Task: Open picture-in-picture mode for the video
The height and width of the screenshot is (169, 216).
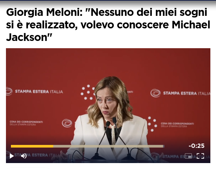Action: tap(188, 156)
